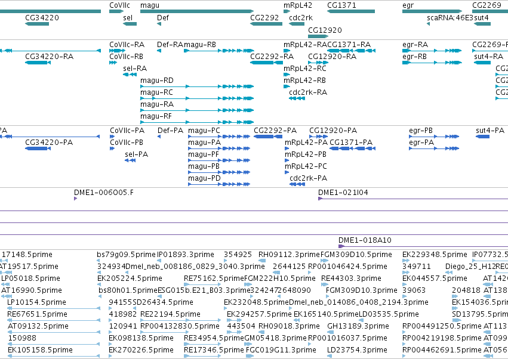The height and width of the screenshot is (359, 508).
Task: Select the RH09112.3prime EST
Action: [x=262, y=261]
